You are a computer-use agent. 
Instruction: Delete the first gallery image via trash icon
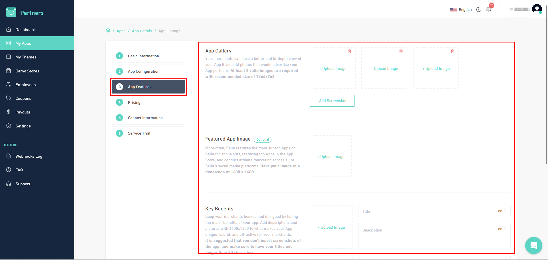point(349,51)
